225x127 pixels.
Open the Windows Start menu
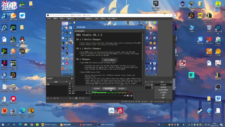tap(3, 124)
